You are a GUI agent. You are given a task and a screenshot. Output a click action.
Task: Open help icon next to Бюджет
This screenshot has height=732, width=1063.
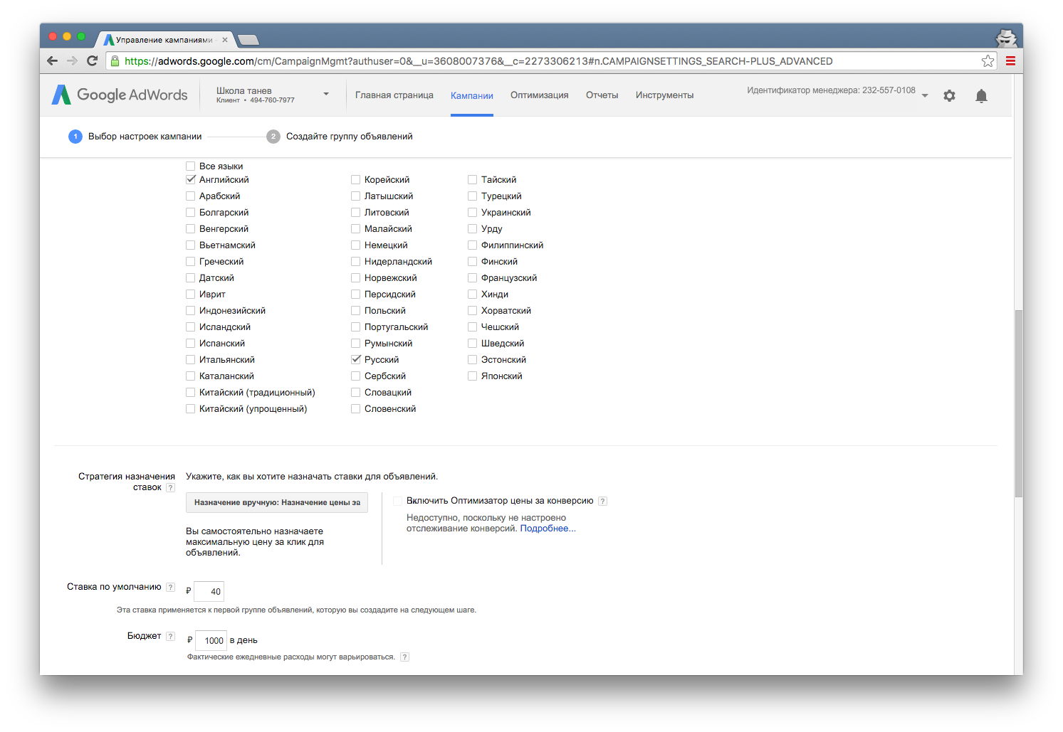pyautogui.click(x=170, y=637)
